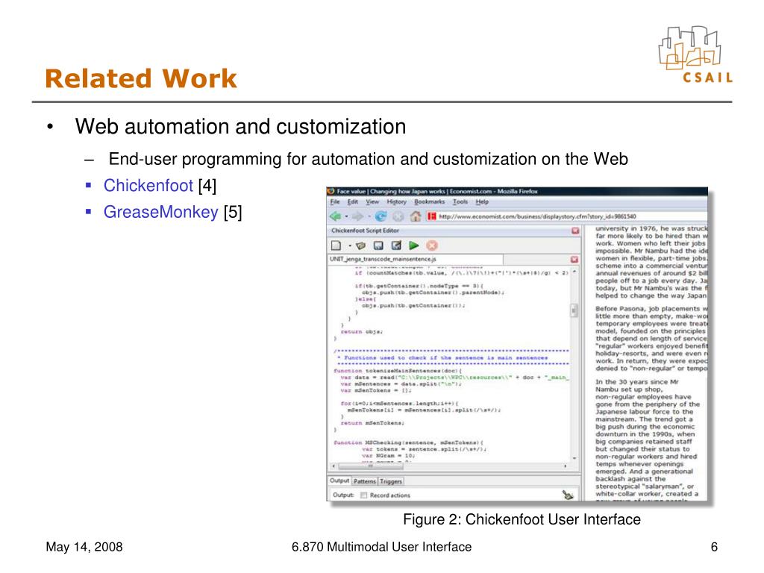The height and width of the screenshot is (573, 764).
Task: Close the Chickenfoot Script Editor sidebar
Action: click(575, 231)
